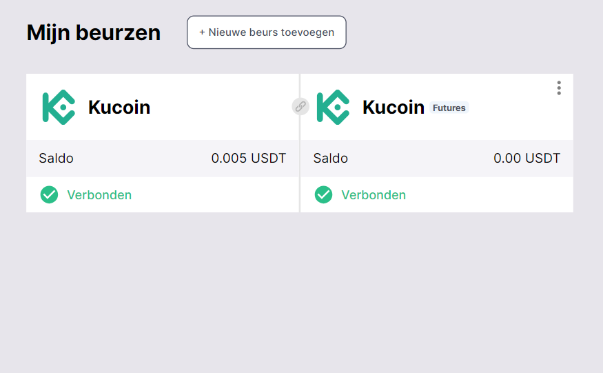603x373 pixels.
Task: Click the 'Nieuwe beurs toevoegen' button text
Action: point(272,32)
